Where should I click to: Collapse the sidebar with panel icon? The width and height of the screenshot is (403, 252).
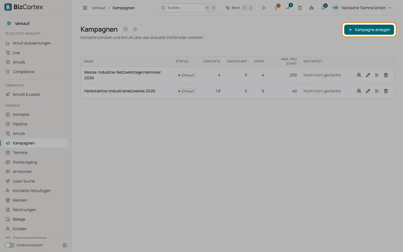tap(65, 245)
